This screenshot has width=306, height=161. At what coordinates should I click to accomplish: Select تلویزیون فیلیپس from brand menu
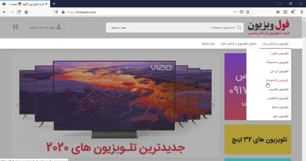[278, 89]
